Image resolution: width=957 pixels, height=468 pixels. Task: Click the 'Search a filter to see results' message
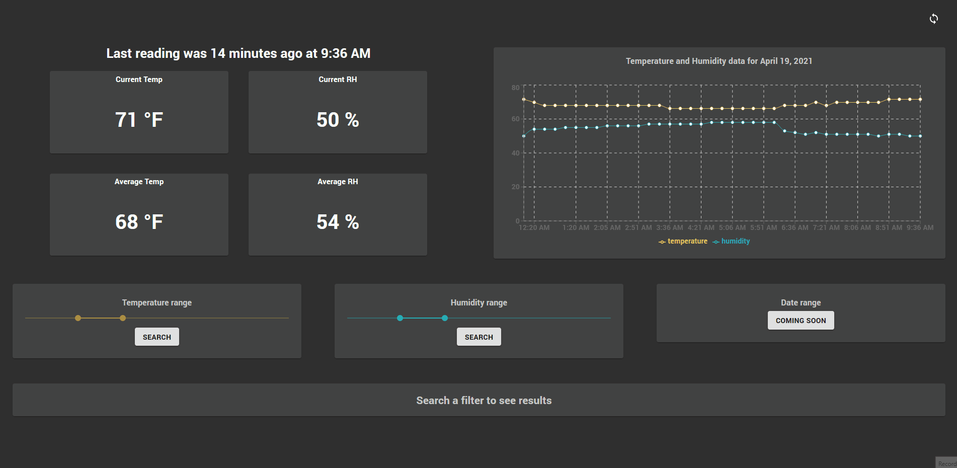[x=484, y=401]
